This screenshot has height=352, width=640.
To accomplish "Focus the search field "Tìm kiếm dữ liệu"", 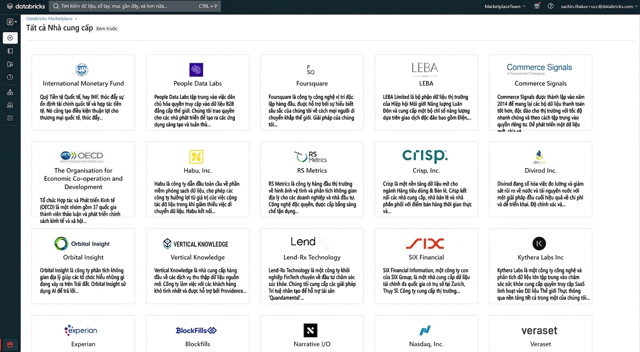I will click(135, 6).
